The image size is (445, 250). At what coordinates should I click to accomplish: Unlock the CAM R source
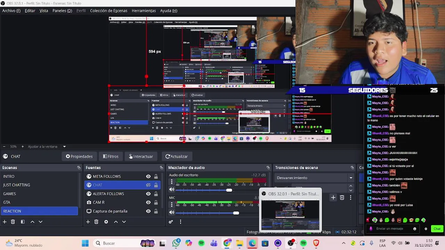(156, 202)
